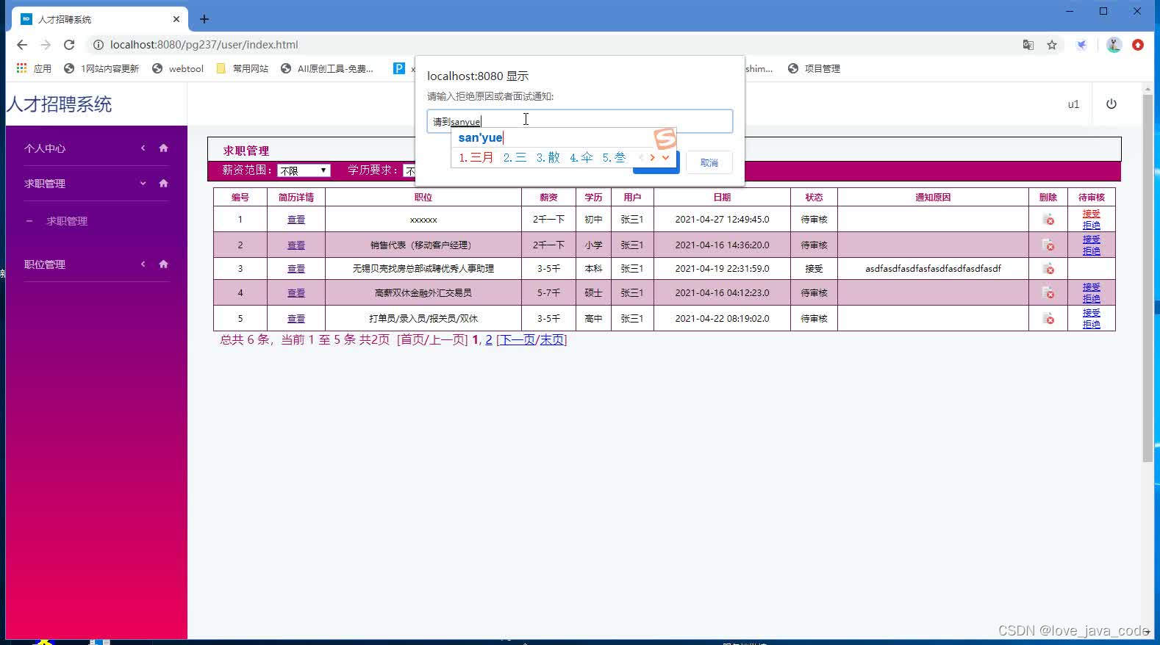The image size is (1160, 645).
Task: Open the 常用网站 bookmark folder
Action: click(x=242, y=68)
